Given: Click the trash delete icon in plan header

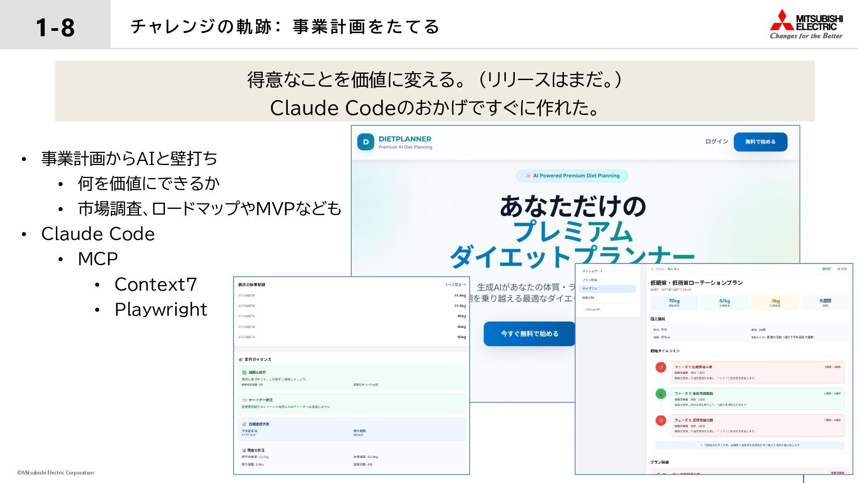Looking at the screenshot, I should pyautogui.click(x=838, y=269).
